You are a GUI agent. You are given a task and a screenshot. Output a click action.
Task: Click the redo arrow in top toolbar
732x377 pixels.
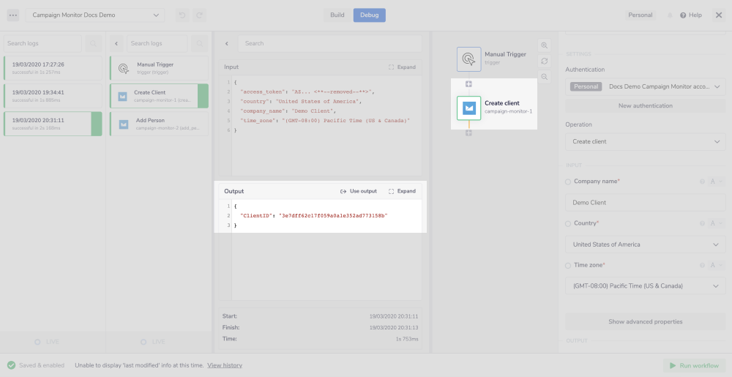198,15
